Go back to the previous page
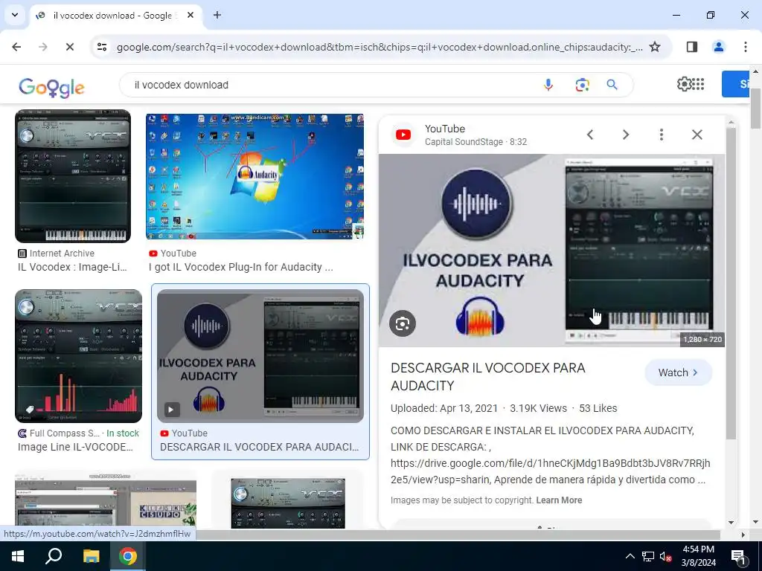This screenshot has height=571, width=762. 16,47
